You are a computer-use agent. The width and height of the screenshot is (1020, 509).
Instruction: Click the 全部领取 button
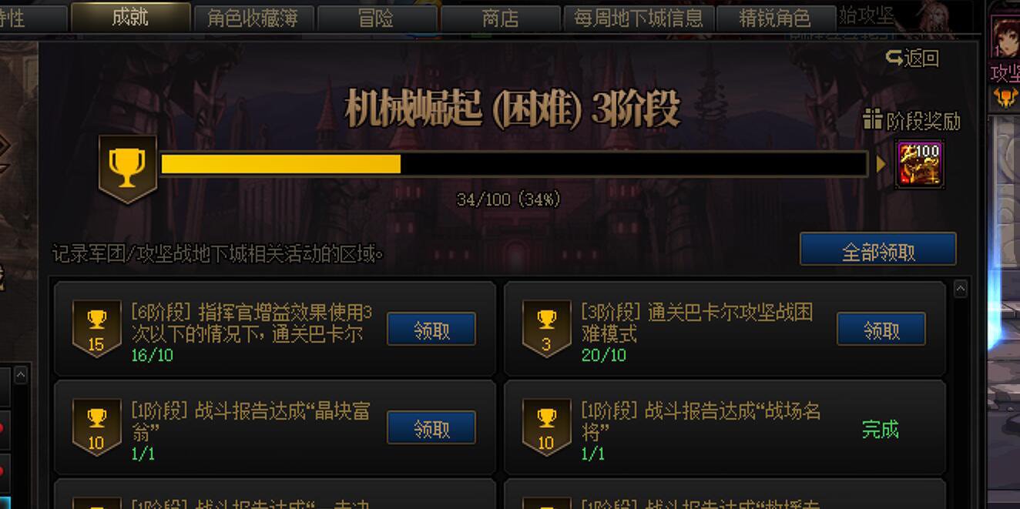pyautogui.click(x=878, y=249)
